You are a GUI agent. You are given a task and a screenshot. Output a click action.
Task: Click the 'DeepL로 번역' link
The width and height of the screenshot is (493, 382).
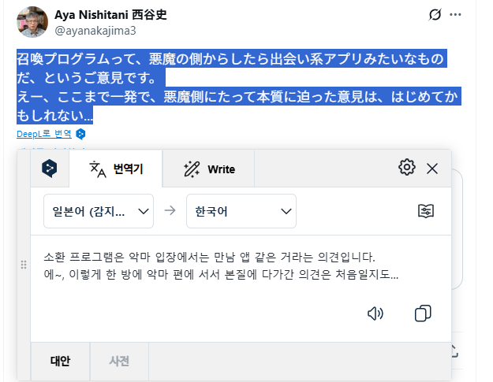tap(45, 134)
